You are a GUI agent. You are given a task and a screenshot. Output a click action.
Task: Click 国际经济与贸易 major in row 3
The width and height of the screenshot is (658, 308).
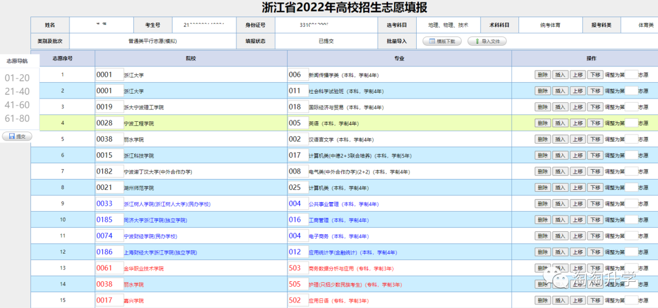(x=326, y=108)
